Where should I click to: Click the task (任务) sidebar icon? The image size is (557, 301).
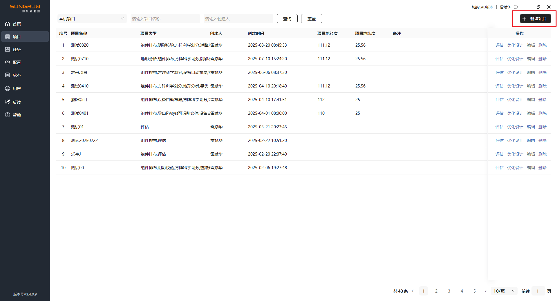[8, 50]
